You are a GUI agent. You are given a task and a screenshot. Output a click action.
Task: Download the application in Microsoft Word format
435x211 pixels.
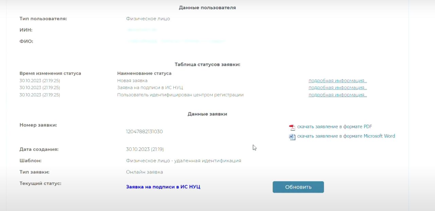(x=346, y=136)
